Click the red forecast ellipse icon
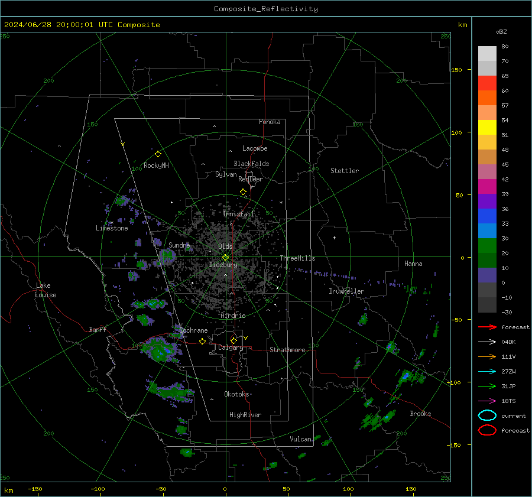The height and width of the screenshot is (497, 532). point(487,430)
